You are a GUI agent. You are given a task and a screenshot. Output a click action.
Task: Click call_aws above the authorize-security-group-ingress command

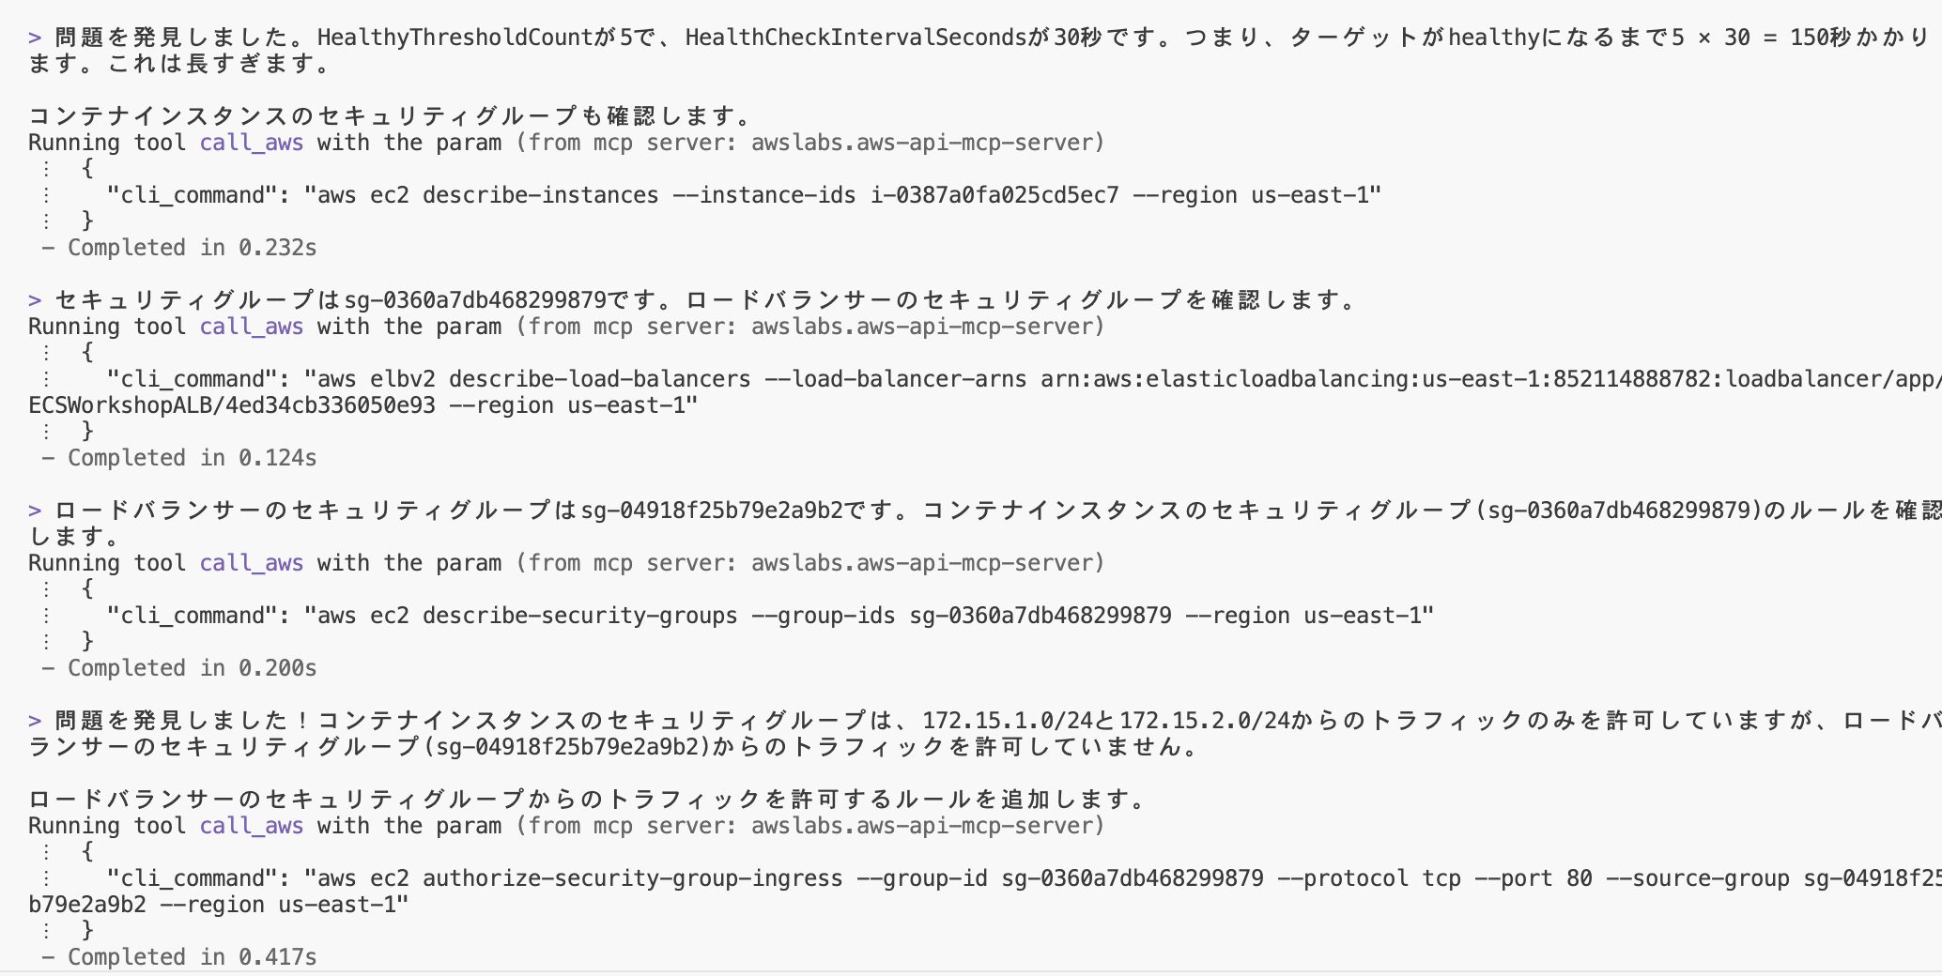(251, 826)
